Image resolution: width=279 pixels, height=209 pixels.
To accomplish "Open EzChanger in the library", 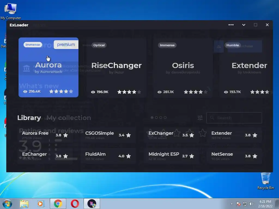I will tap(46, 156).
